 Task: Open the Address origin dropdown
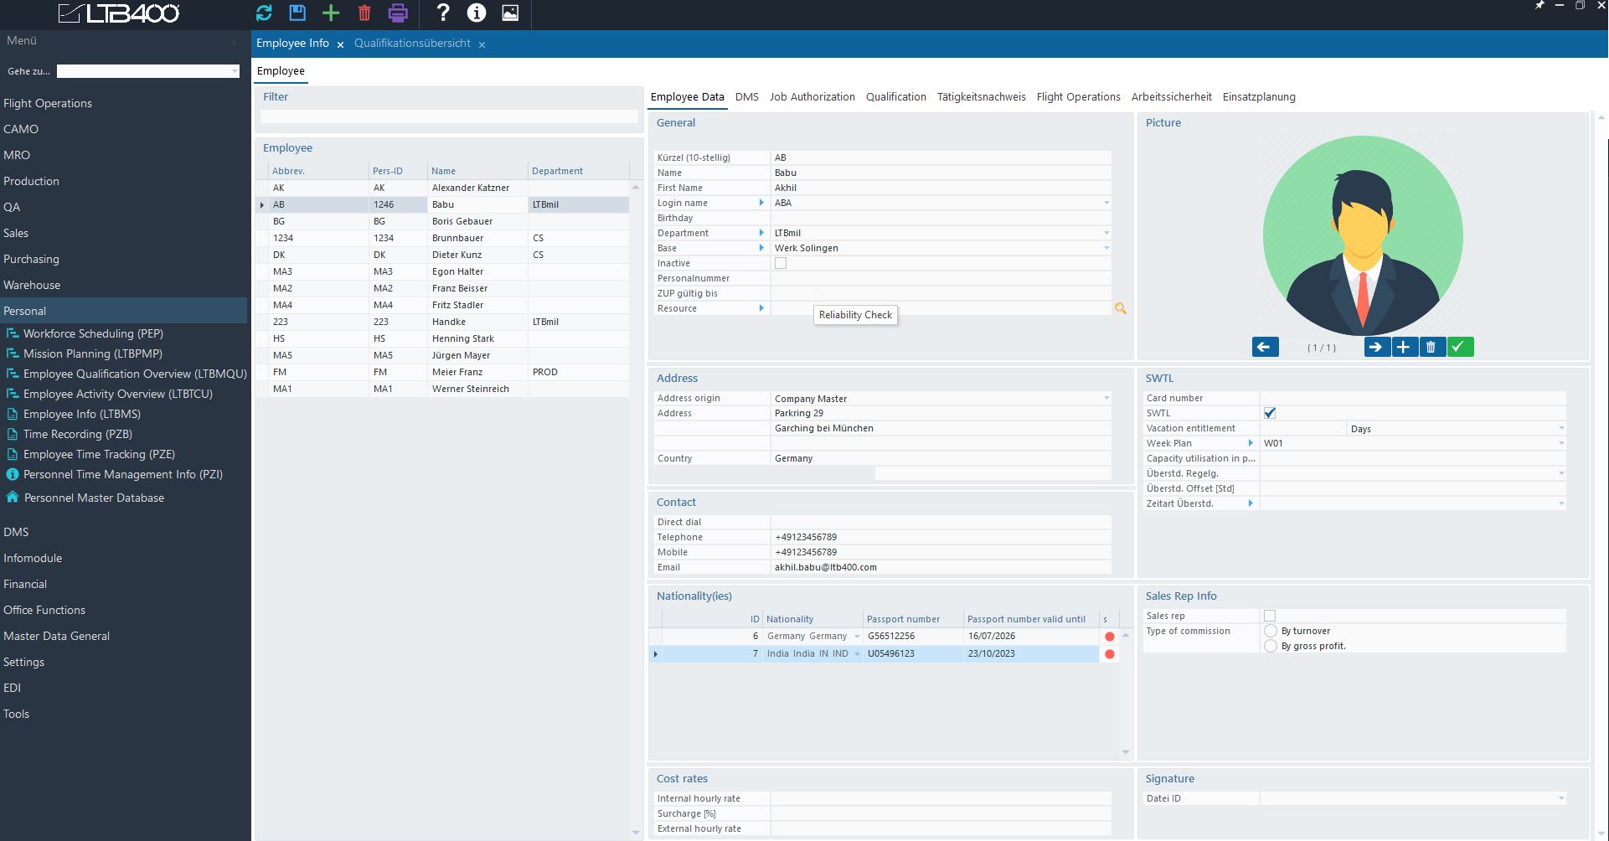click(1106, 399)
